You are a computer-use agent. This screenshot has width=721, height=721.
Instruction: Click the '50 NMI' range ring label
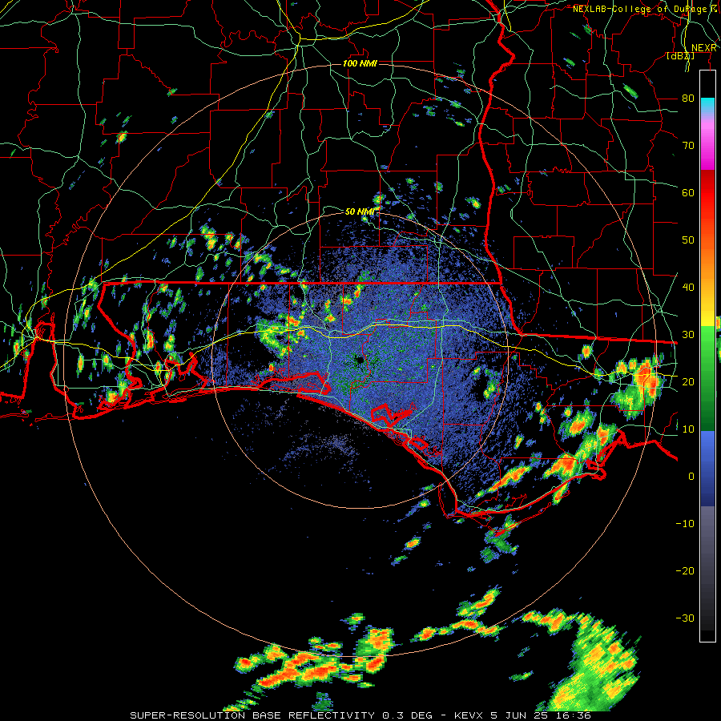[360, 212]
